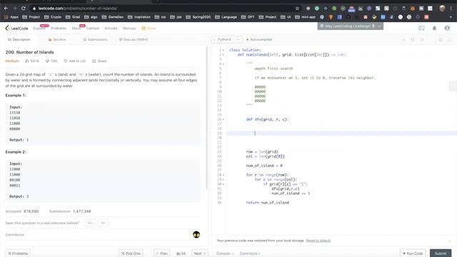Image resolution: width=457 pixels, height=257 pixels.
Task: Click '200. Number of Islands' title
Action: (x=30, y=52)
